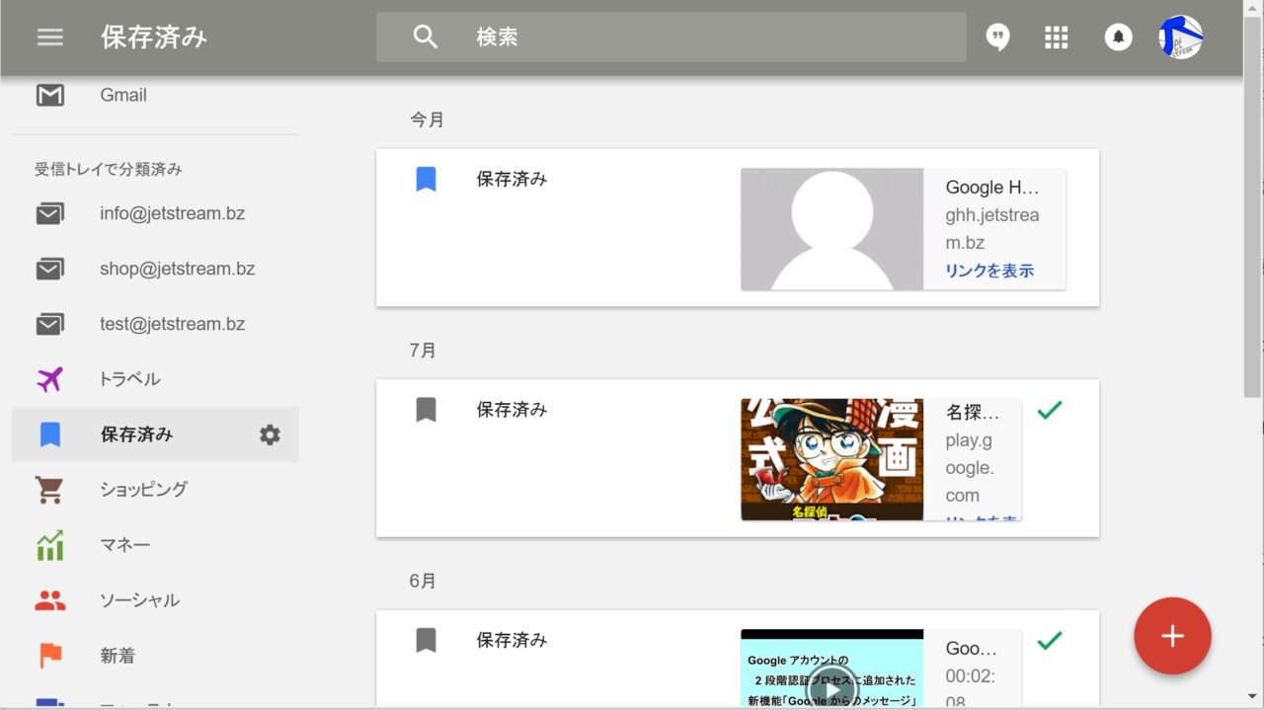Mark the 6月 saved item done
Image resolution: width=1264 pixels, height=710 pixels.
pyautogui.click(x=1050, y=641)
